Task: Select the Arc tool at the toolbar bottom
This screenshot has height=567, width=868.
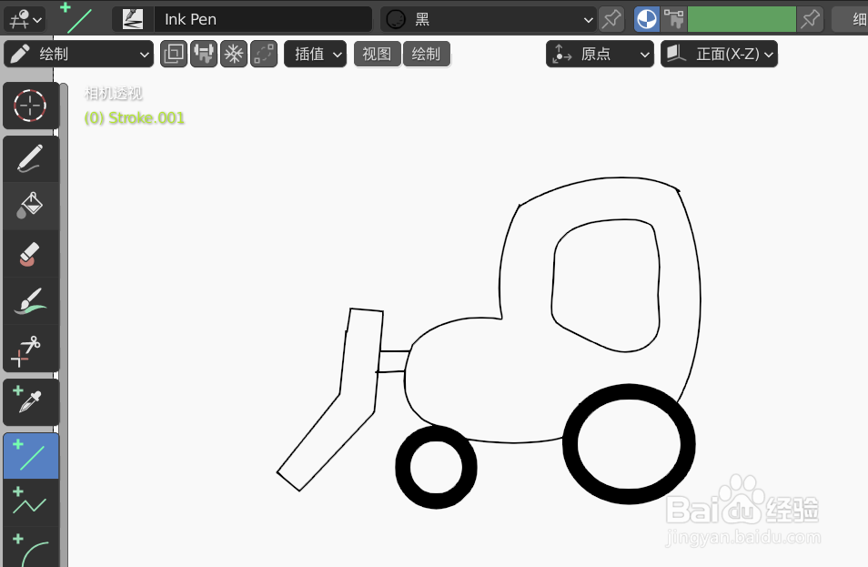Action: coord(31,549)
